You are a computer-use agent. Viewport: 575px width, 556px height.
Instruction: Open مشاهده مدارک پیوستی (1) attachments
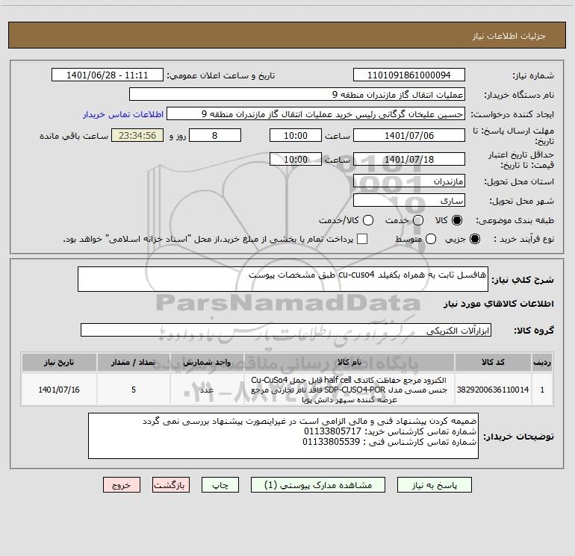[x=318, y=484]
